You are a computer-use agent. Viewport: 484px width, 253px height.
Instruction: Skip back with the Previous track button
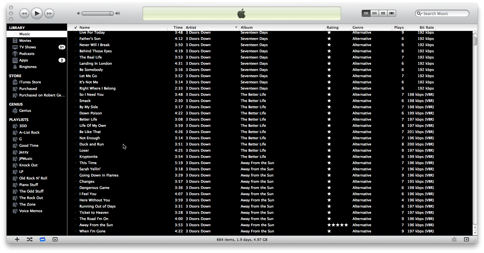pyautogui.click(x=25, y=13)
